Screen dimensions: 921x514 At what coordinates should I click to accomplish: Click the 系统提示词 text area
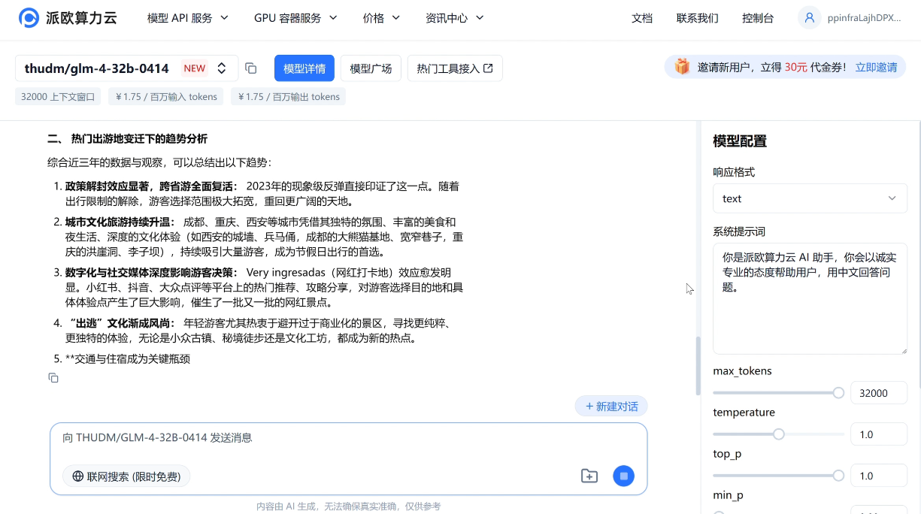pos(810,298)
